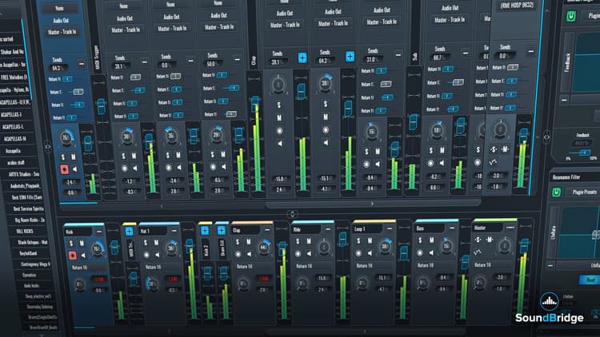Click the pan knob on the Master strip
This screenshot has height=337, width=600.
pos(505,245)
